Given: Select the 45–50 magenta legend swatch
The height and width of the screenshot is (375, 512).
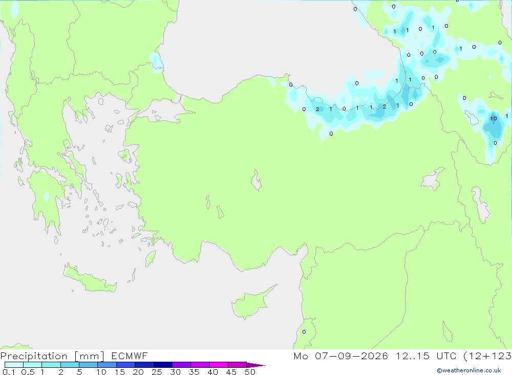Looking at the screenshot, I should pyautogui.click(x=238, y=365).
